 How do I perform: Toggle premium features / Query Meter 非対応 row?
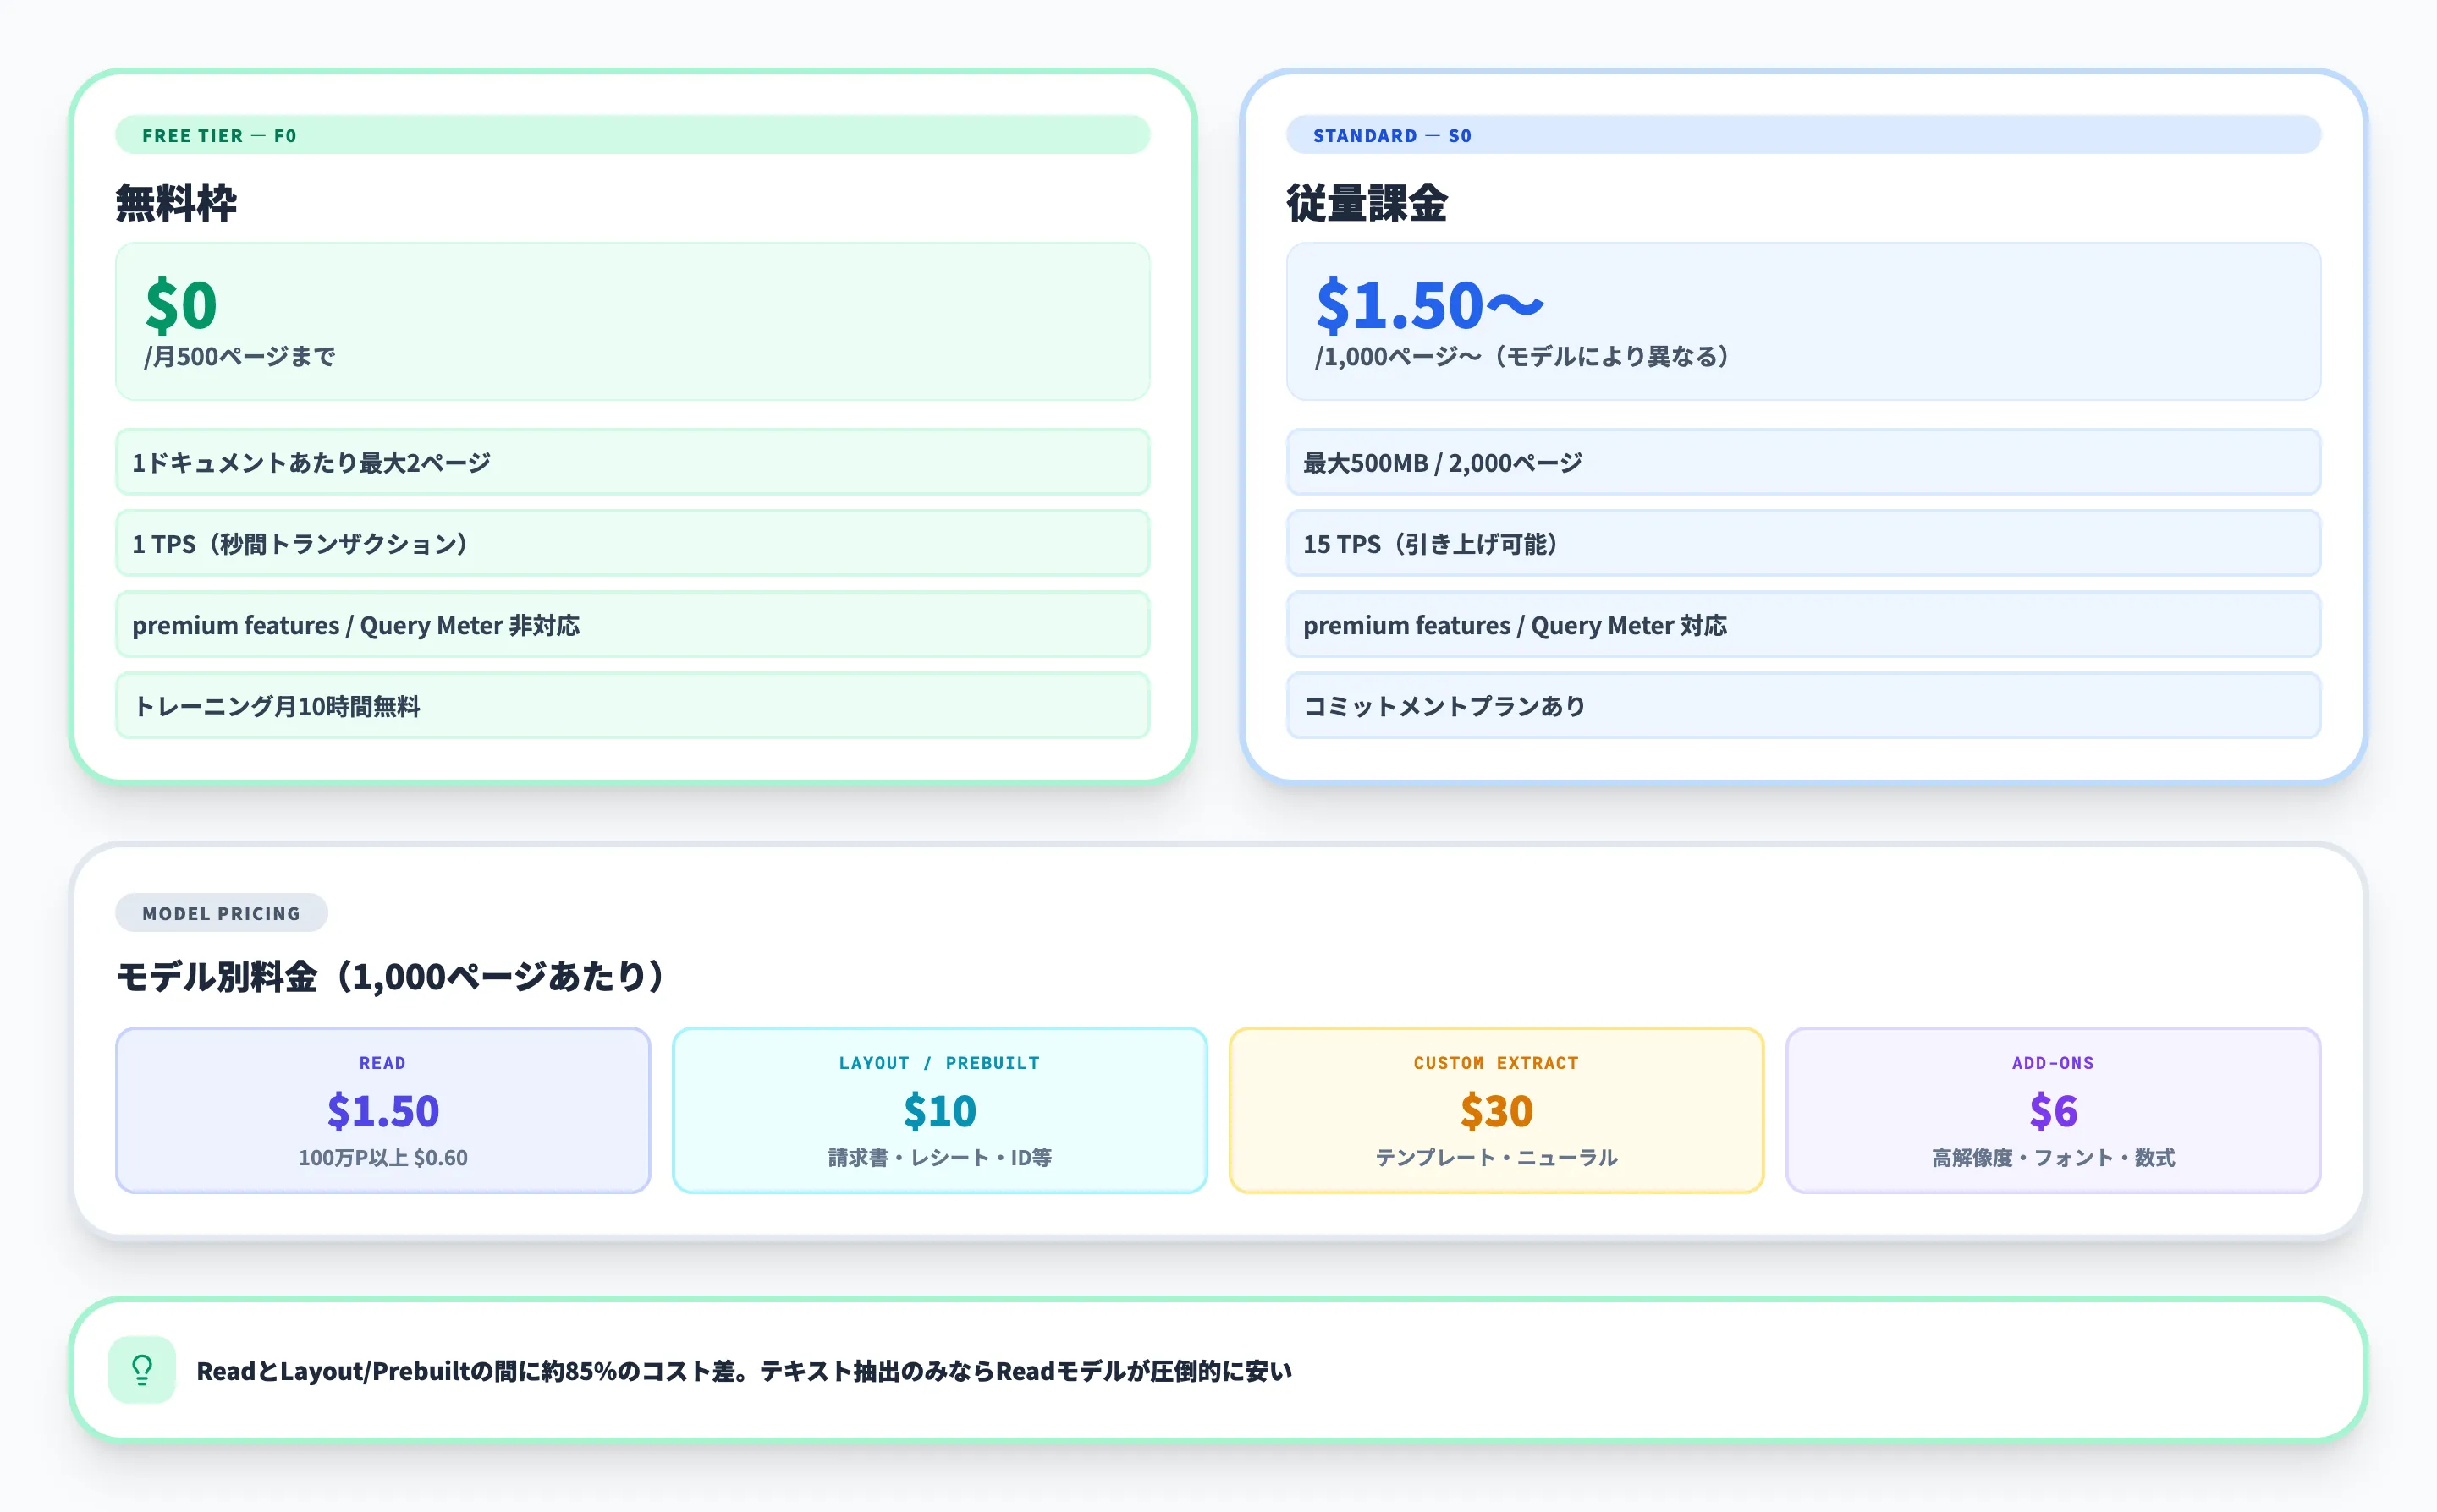[633, 624]
